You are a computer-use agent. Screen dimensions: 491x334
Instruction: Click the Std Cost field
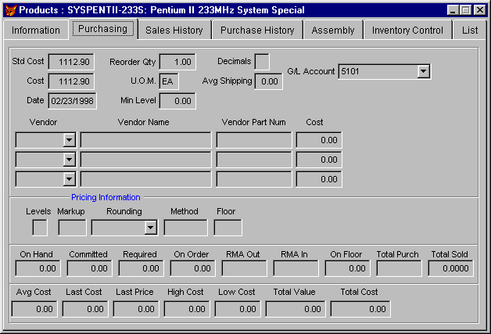[x=71, y=62]
